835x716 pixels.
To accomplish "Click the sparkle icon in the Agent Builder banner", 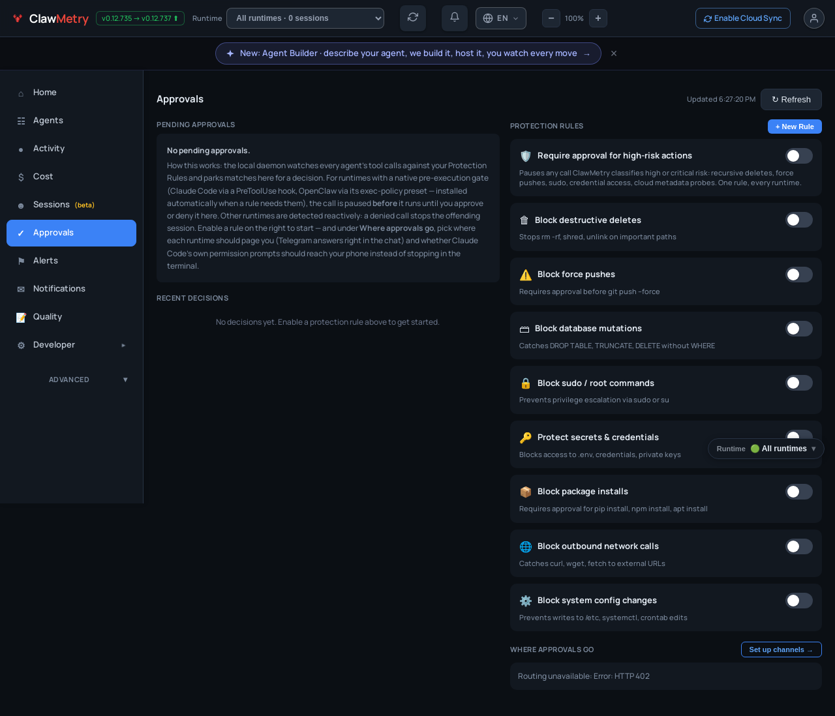I will (x=230, y=53).
